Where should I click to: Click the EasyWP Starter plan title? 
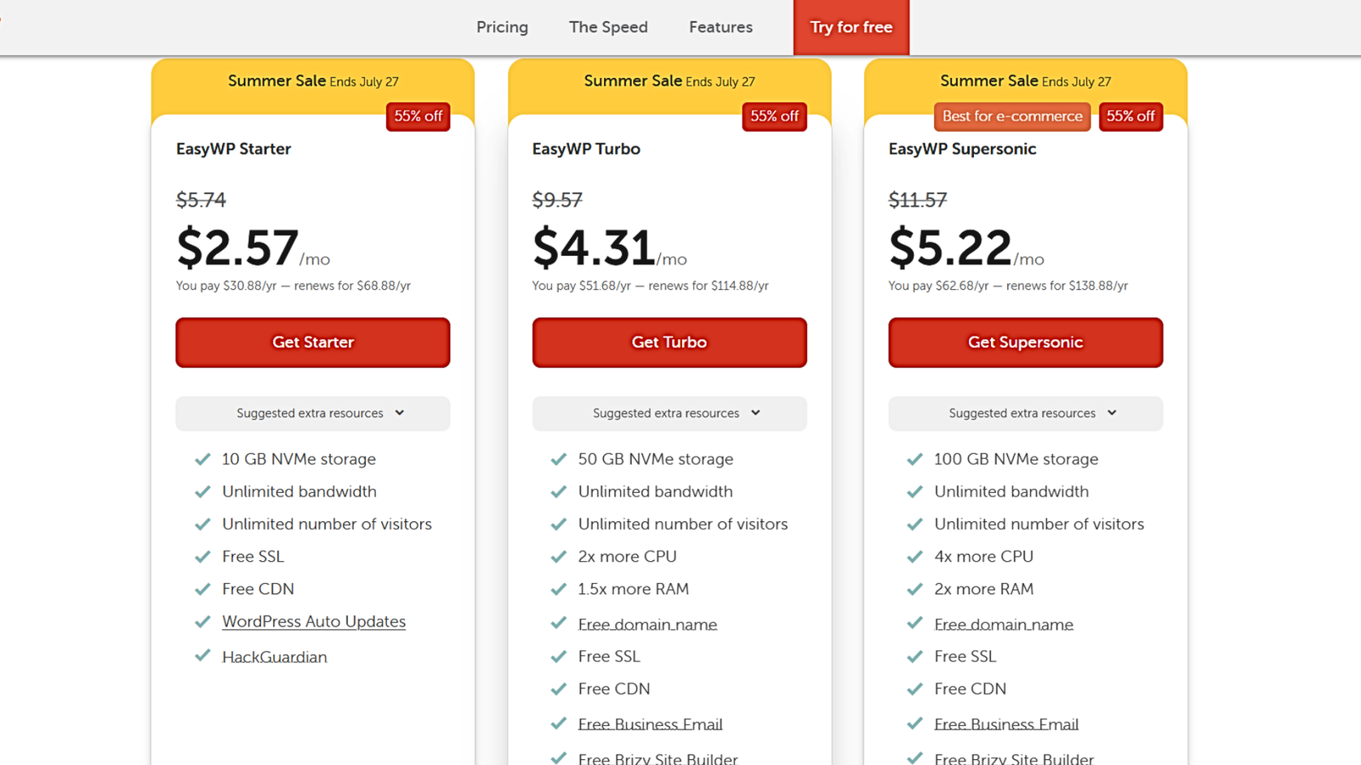[x=233, y=149]
